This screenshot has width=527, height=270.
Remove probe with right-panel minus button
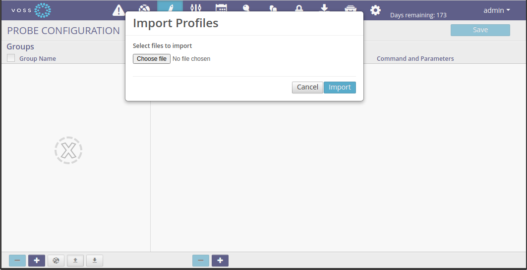click(x=201, y=261)
